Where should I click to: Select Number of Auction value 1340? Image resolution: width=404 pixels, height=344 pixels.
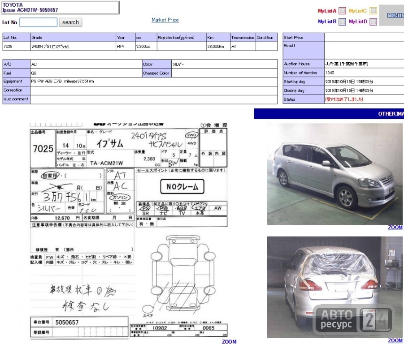tap(330, 73)
